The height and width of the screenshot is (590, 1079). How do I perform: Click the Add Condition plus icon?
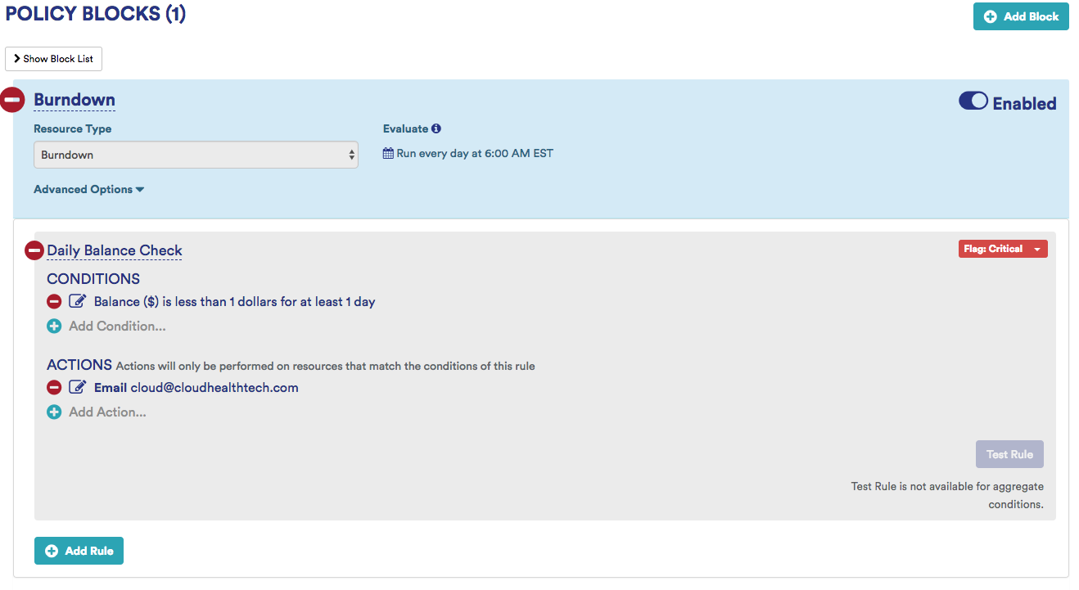tap(54, 327)
